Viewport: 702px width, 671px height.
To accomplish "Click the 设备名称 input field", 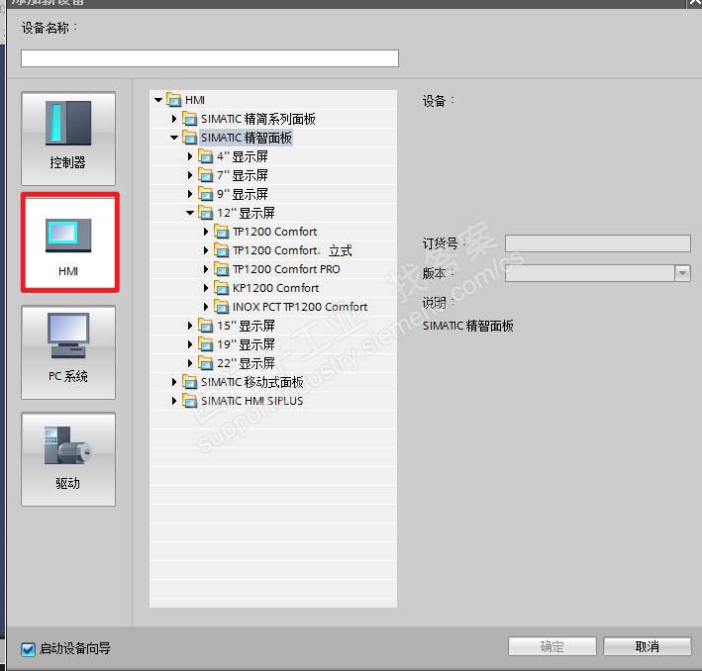I will 210,58.
